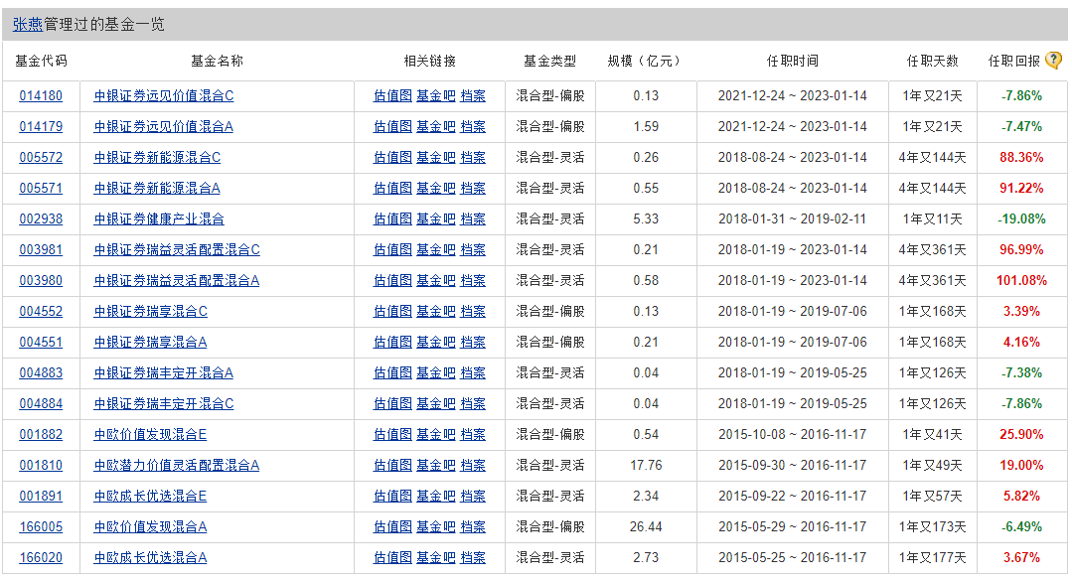
Task: Click fund code 001810
Action: [41, 466]
